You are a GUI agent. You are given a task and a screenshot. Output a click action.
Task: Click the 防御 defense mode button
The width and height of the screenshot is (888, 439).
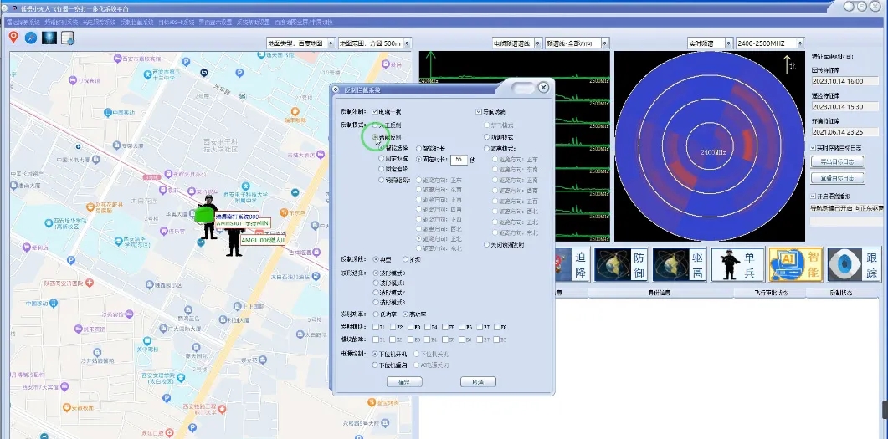pos(620,265)
